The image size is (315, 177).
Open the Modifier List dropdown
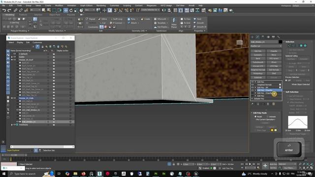pos(266,46)
